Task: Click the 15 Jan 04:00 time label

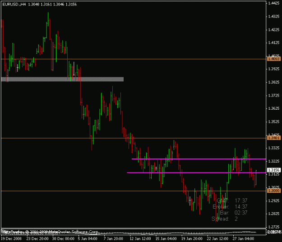Action: click(166, 239)
